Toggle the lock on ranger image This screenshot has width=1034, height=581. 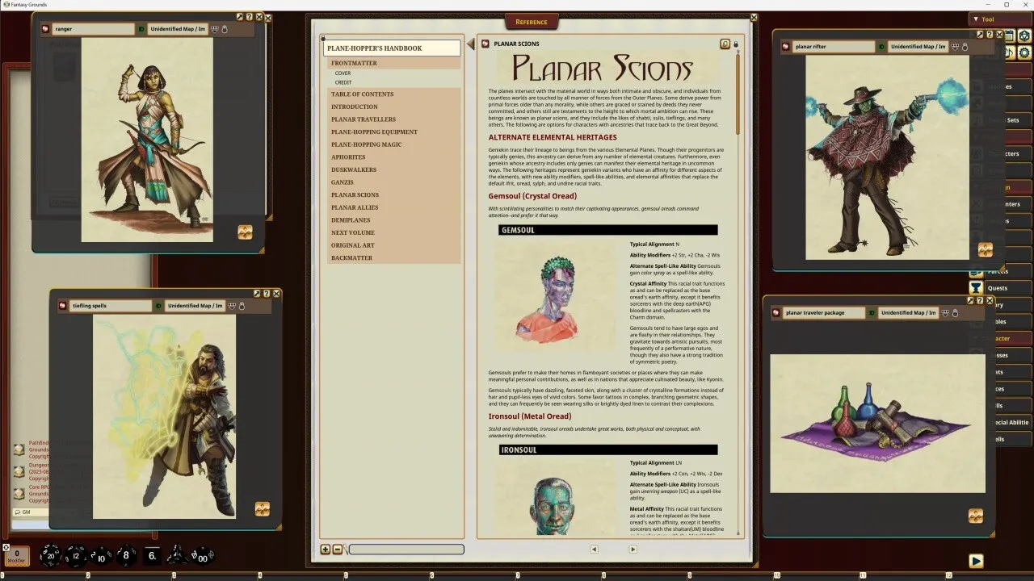click(x=225, y=29)
